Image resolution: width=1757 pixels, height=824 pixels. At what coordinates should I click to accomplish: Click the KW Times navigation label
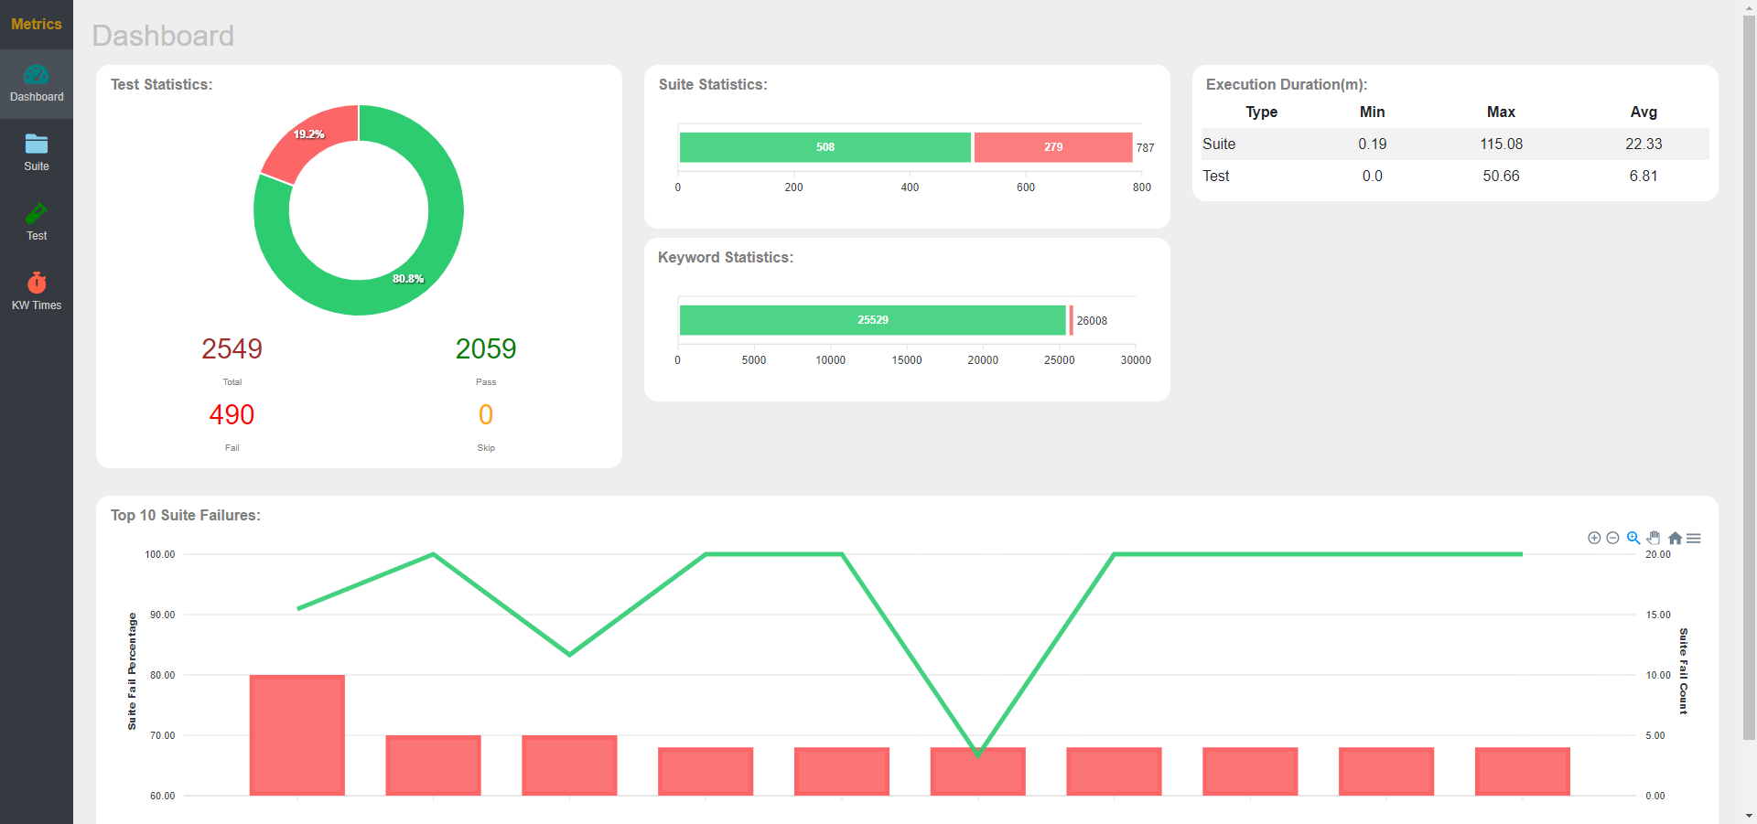tap(37, 305)
